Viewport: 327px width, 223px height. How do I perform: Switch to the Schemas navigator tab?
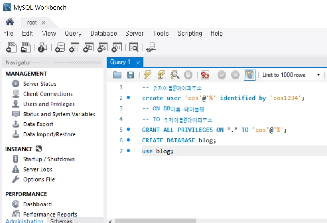point(61,221)
